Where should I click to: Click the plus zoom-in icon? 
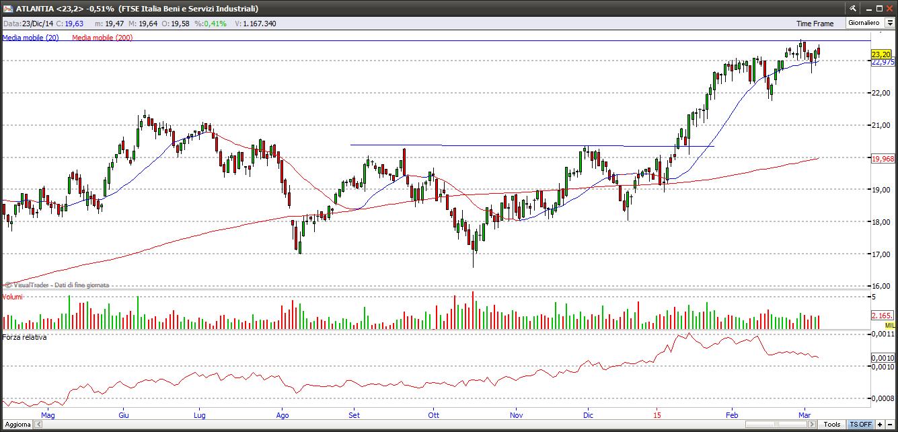[x=880, y=425]
